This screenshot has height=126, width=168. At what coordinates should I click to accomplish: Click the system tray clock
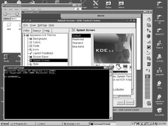[162, 124]
